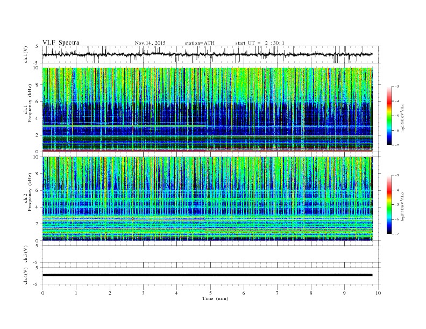
Task: Click the "station=ATH" header label
Action: 200,43
